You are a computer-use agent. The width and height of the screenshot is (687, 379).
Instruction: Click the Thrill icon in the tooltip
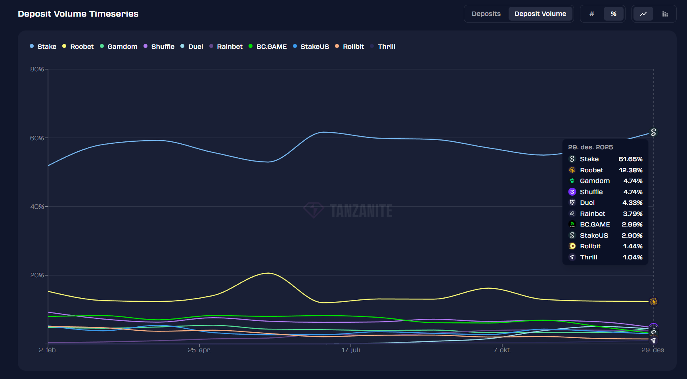click(x=572, y=257)
